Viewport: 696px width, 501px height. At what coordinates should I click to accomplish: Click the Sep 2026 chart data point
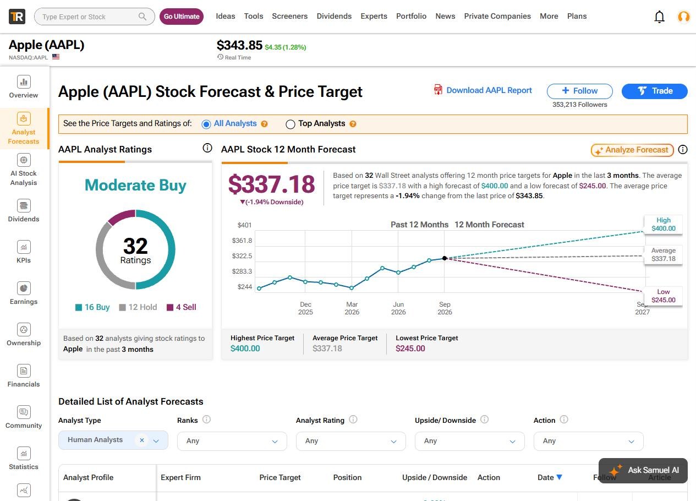445,258
